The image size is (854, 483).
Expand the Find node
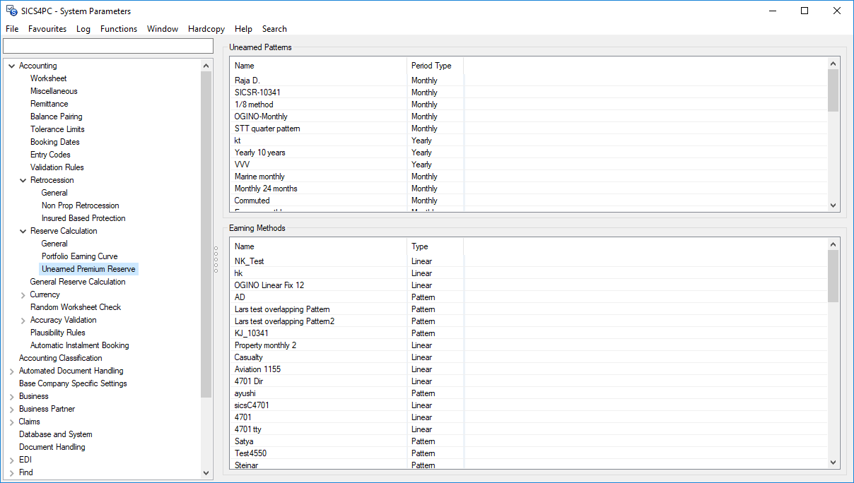click(x=11, y=472)
